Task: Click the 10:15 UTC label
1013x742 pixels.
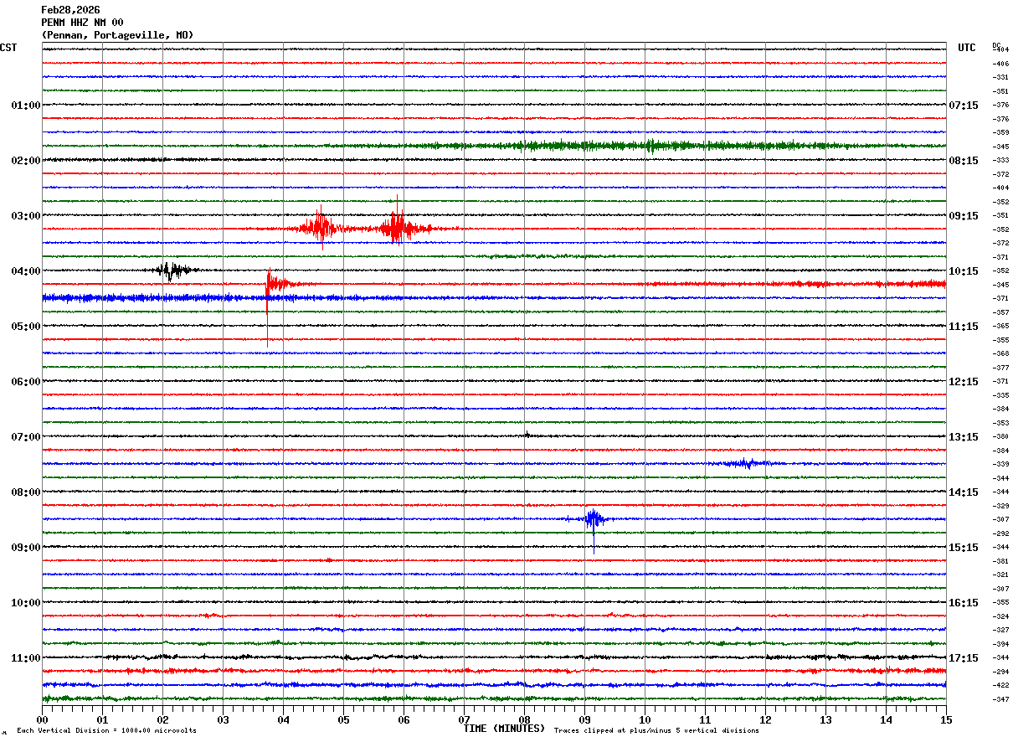Action: click(964, 271)
